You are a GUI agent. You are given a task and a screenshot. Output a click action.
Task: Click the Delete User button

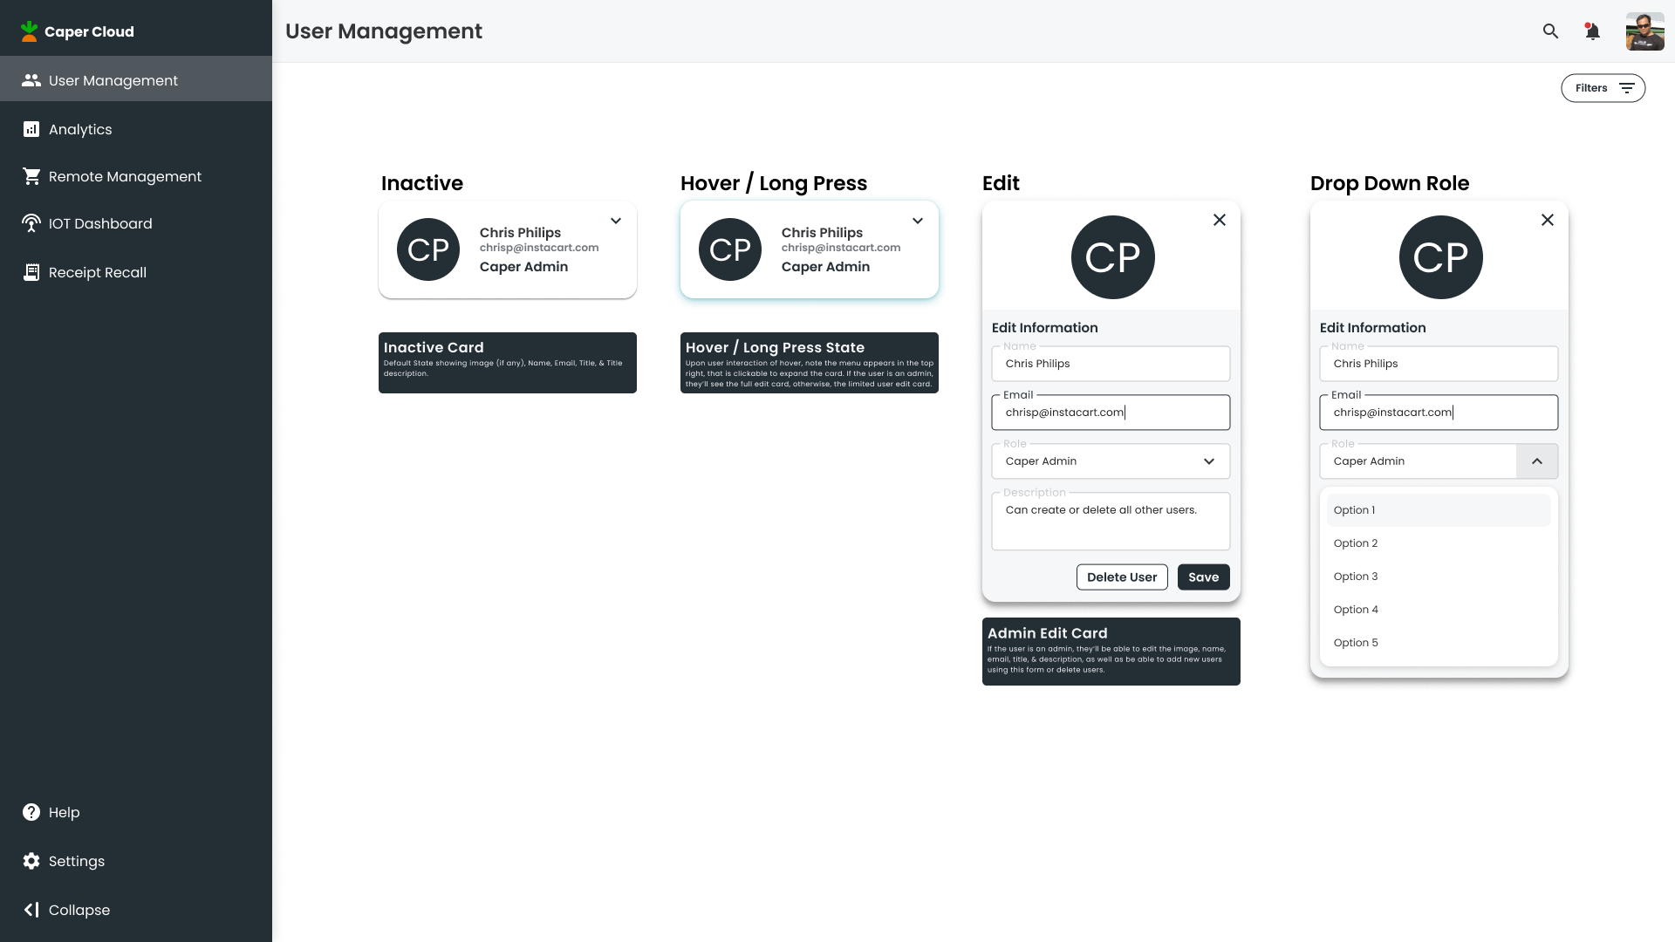click(1122, 577)
